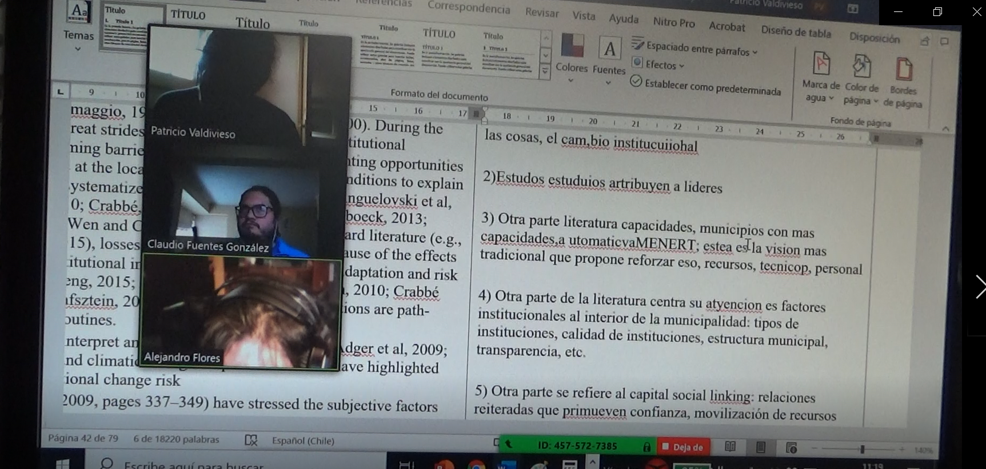
Task: Open the Nitro Pro tab
Action: 674,22
